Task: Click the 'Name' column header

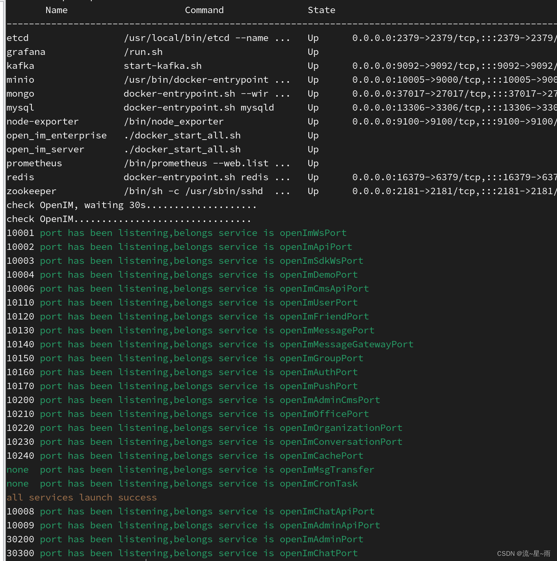Action: tap(57, 10)
